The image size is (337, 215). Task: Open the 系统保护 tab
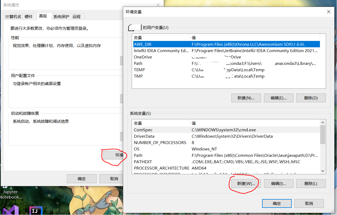[x=61, y=16]
